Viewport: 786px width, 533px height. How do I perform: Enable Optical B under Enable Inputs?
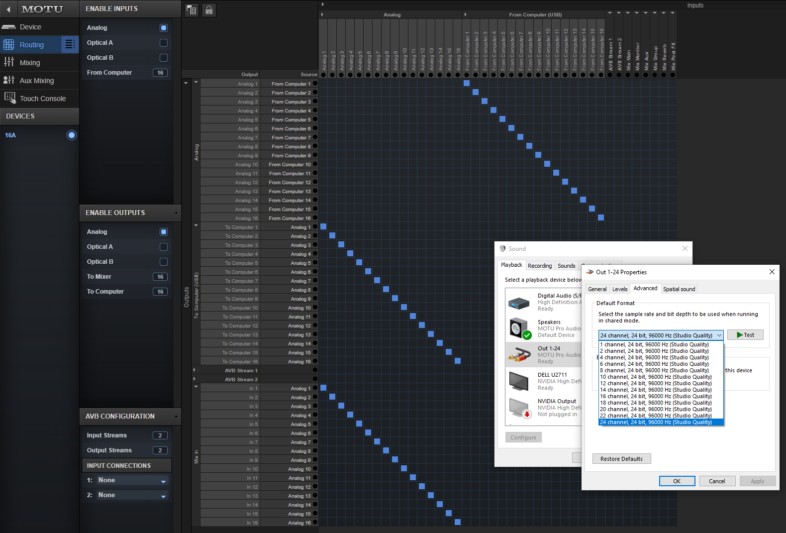164,58
